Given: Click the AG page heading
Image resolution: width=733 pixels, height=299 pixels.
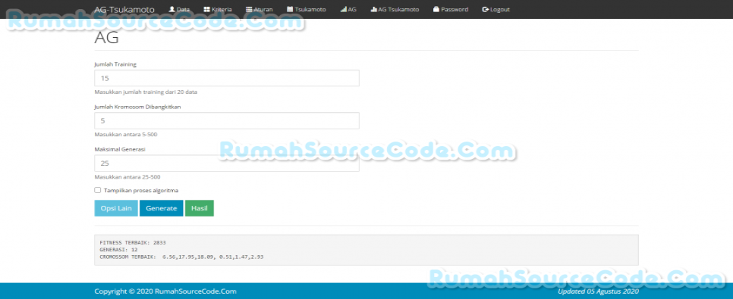Looking at the screenshot, I should click(106, 38).
